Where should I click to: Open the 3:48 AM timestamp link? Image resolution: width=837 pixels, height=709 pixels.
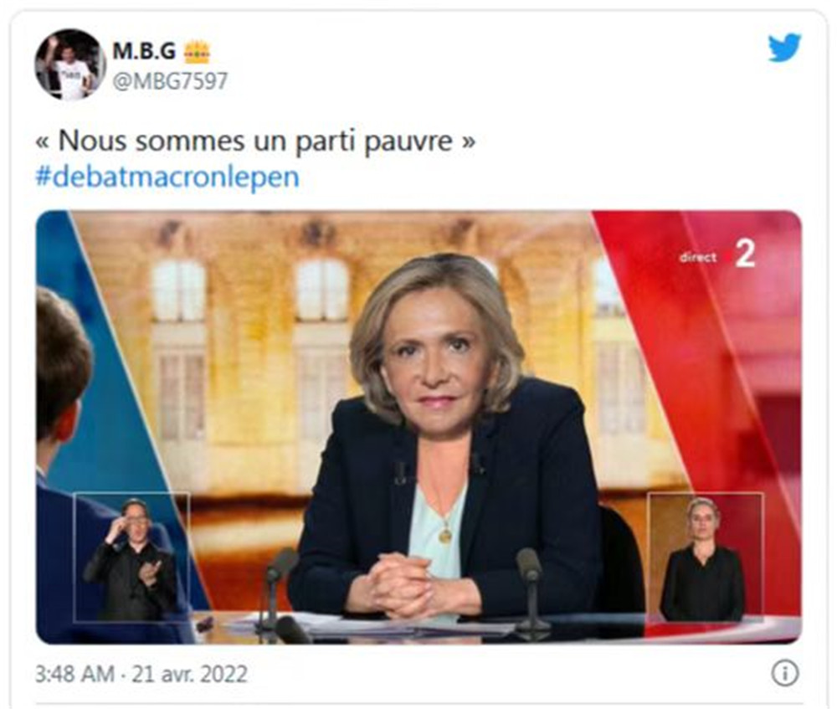[x=74, y=674]
